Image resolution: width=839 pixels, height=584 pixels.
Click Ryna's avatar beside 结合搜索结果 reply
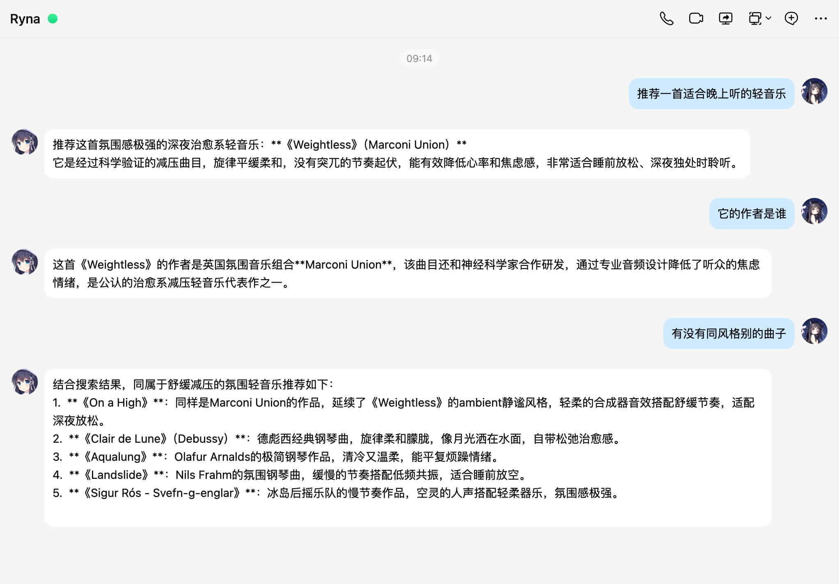click(x=25, y=382)
